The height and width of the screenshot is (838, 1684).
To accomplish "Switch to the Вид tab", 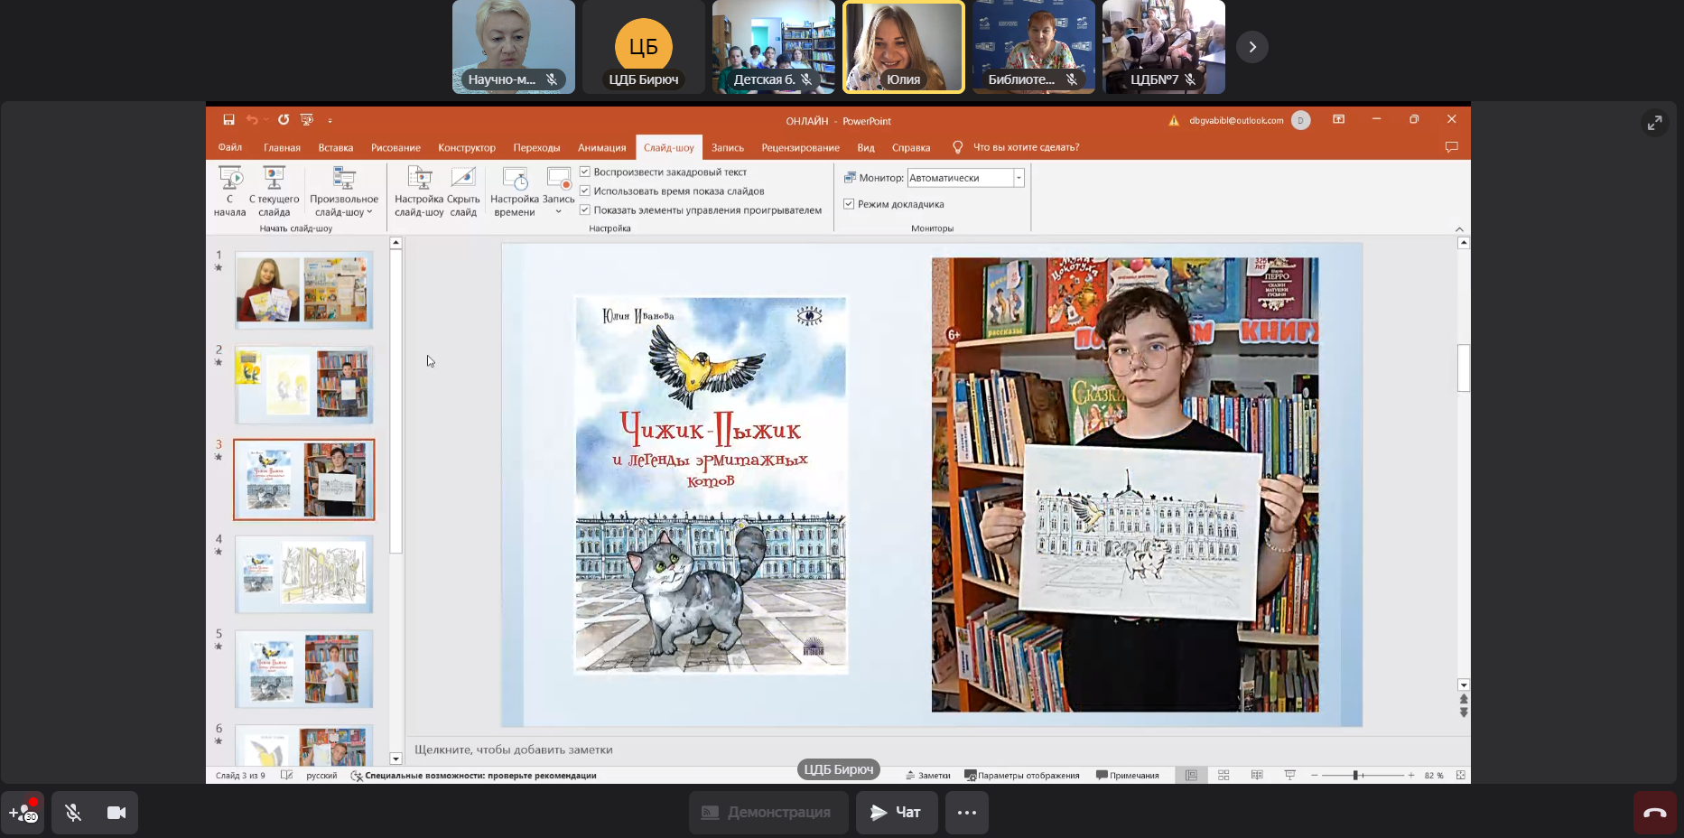I will (x=866, y=147).
